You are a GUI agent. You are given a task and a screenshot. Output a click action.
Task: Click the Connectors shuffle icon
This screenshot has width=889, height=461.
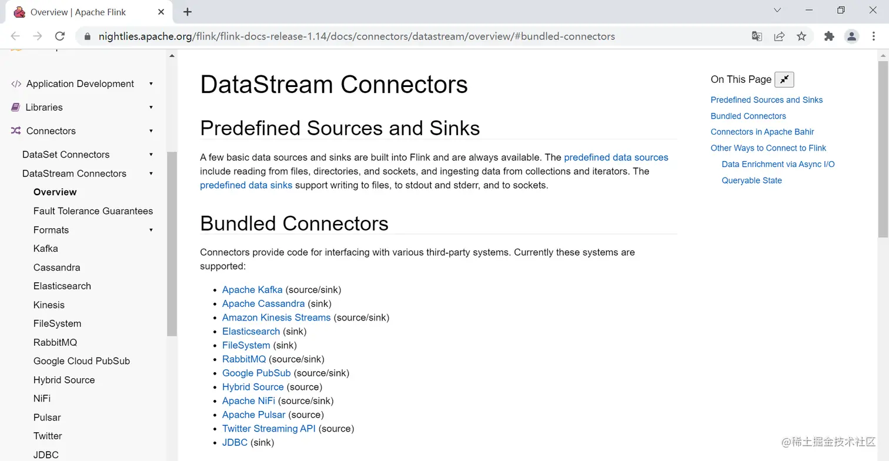16,131
